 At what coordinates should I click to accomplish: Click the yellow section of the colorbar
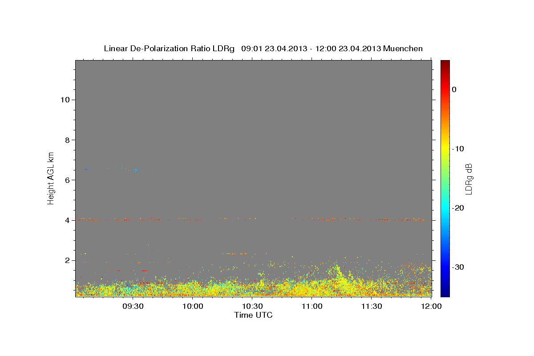tap(445, 147)
